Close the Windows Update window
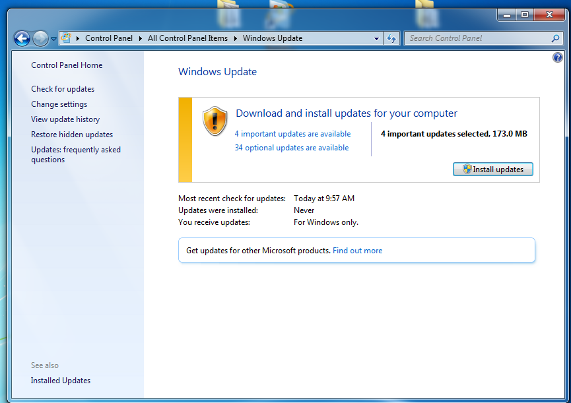The height and width of the screenshot is (403, 571). click(549, 15)
